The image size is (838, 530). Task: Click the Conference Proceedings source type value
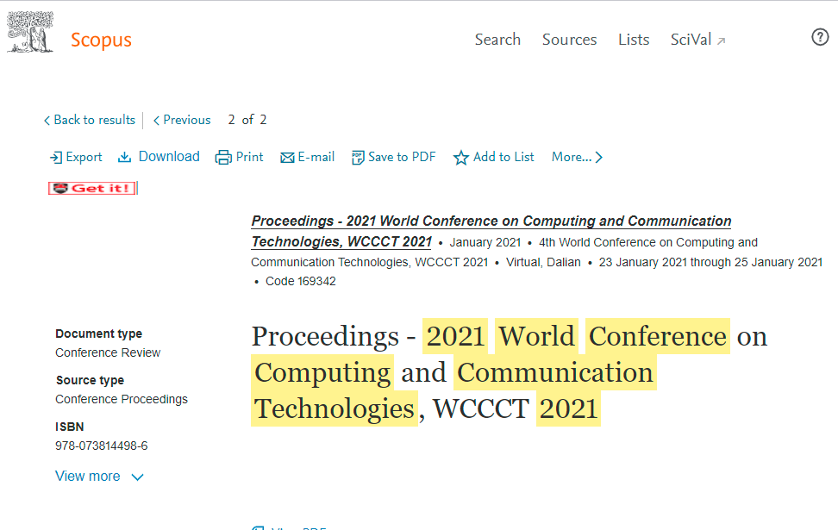(122, 399)
